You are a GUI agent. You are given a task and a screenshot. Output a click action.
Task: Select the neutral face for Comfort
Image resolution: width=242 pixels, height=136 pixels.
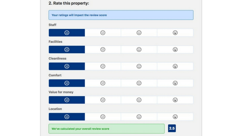(103, 83)
